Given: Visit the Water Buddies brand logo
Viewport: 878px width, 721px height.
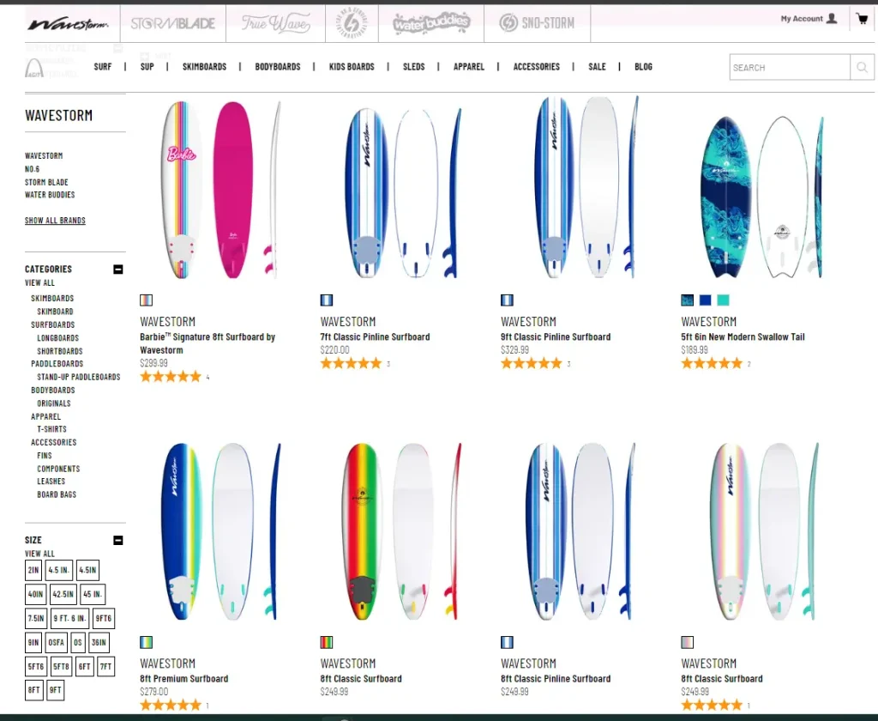Looking at the screenshot, I should (x=431, y=23).
